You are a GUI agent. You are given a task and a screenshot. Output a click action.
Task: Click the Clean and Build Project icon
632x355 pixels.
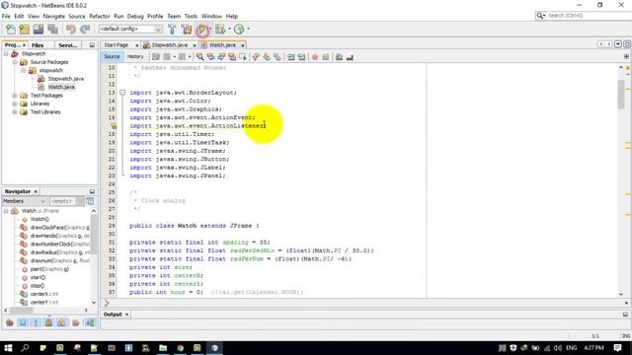click(x=187, y=29)
